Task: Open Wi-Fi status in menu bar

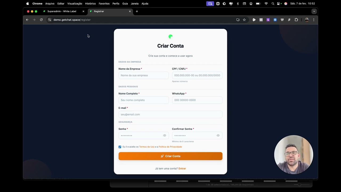Action: (266, 3)
